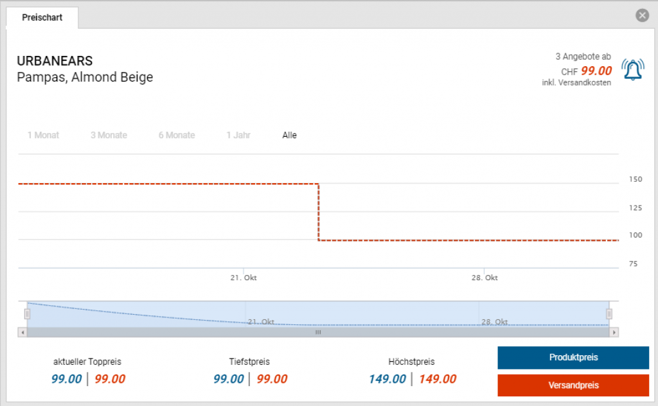Select the 3 Monate time range
Image resolution: width=658 pixels, height=406 pixels.
(x=109, y=136)
